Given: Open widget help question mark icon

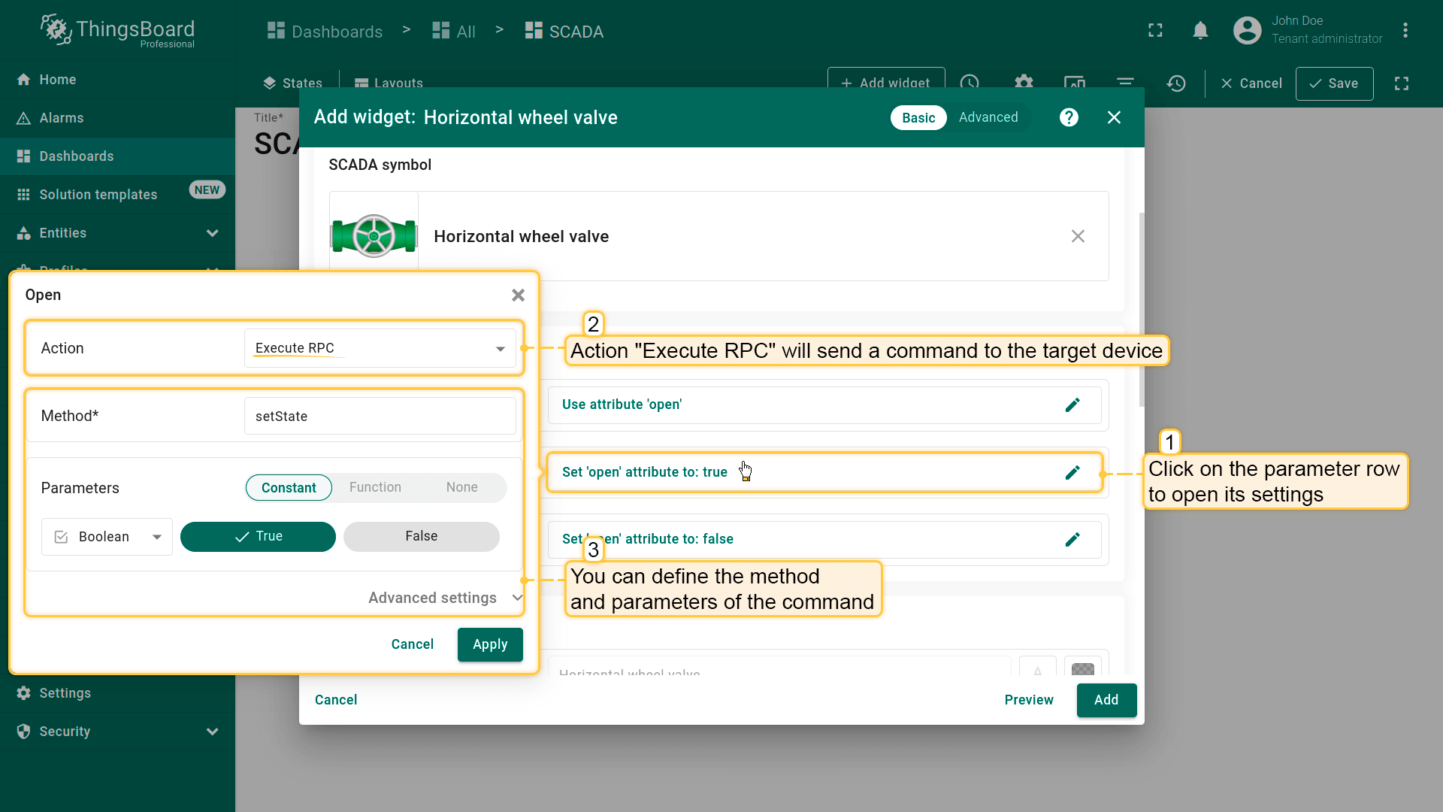Looking at the screenshot, I should 1069,117.
